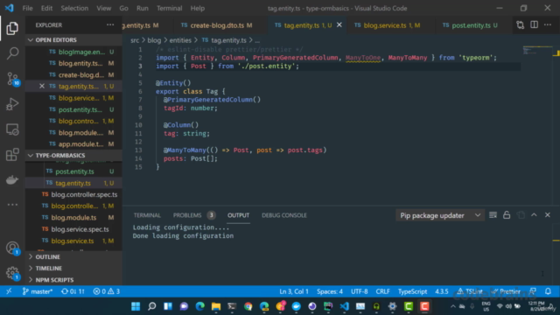This screenshot has width=560, height=315.
Task: Switch to the post.entity.ts editor tab
Action: click(x=470, y=25)
